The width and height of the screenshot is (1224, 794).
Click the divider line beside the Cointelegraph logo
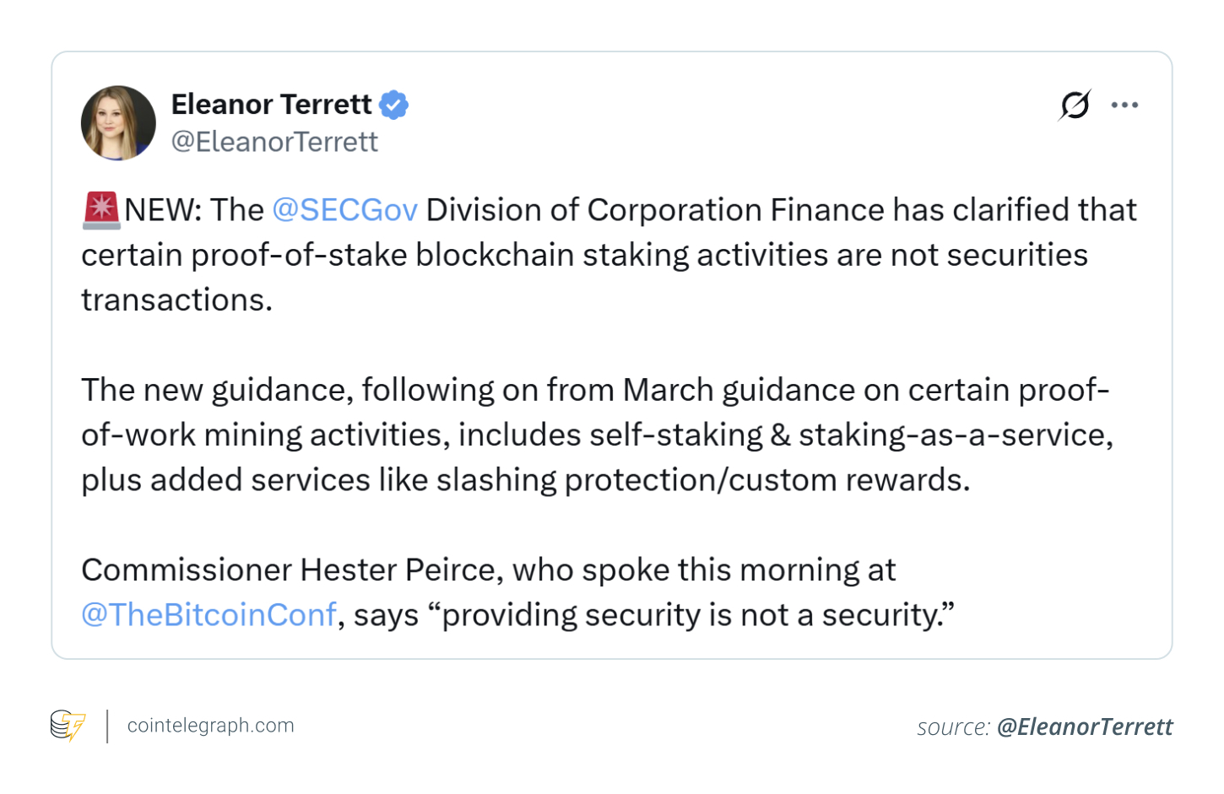coord(108,725)
